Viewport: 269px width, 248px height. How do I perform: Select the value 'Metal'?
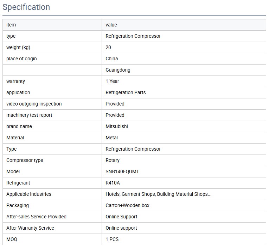coord(111,138)
